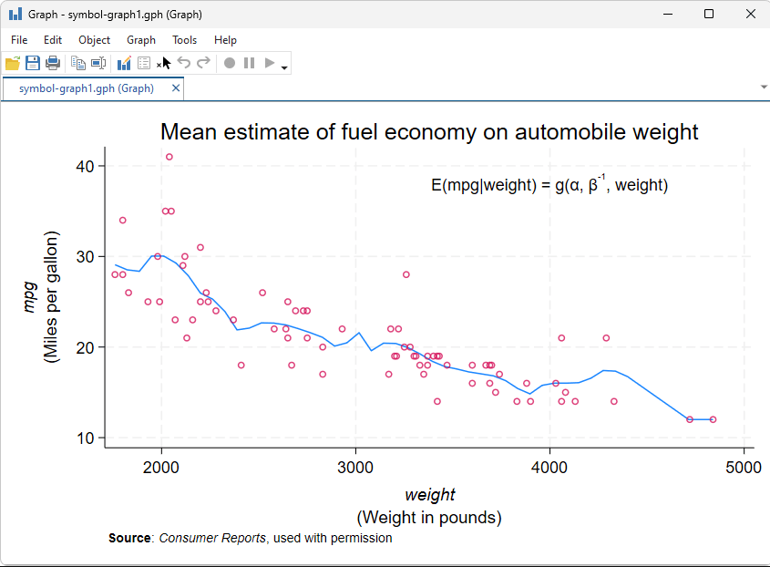Open the Graph menu
Screen dimensions: 770x567
click(141, 40)
